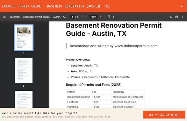Image resolution: width=187 pixels, height=121 pixels.
Task: Click the 'Licensed Plumber' cell
Action: [x=128, y=106]
